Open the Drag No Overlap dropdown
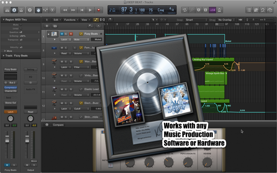This screenshot has width=277, height=173. point(226,20)
